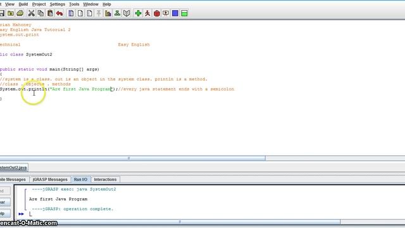Open the Window menu

[x=90, y=4]
